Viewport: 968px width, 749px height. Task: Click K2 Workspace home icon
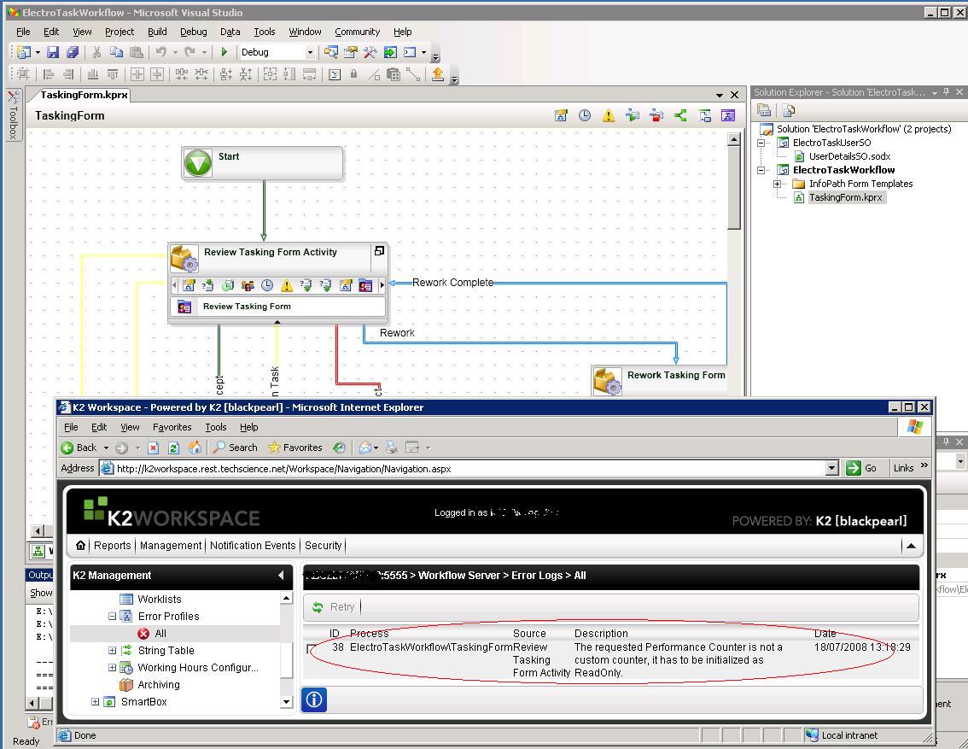(81, 545)
